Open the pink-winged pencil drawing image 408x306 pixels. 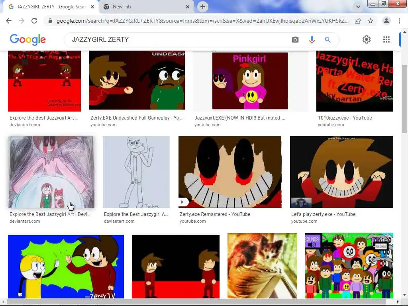point(51,172)
